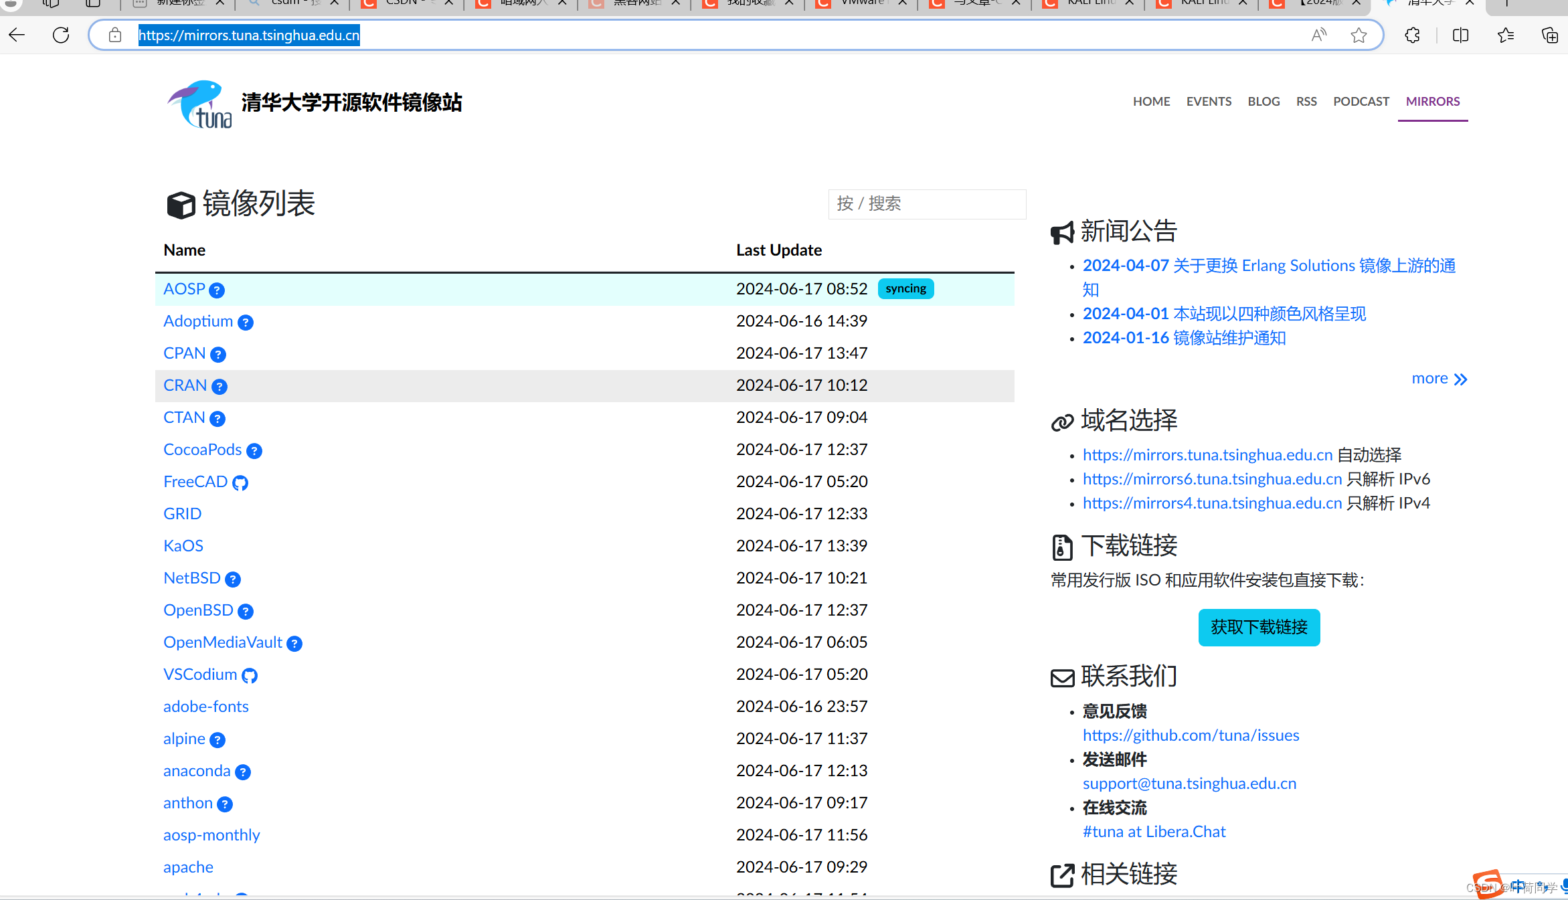1568x900 pixels.
Task: Reload the page with refresh icon
Action: pos(61,35)
